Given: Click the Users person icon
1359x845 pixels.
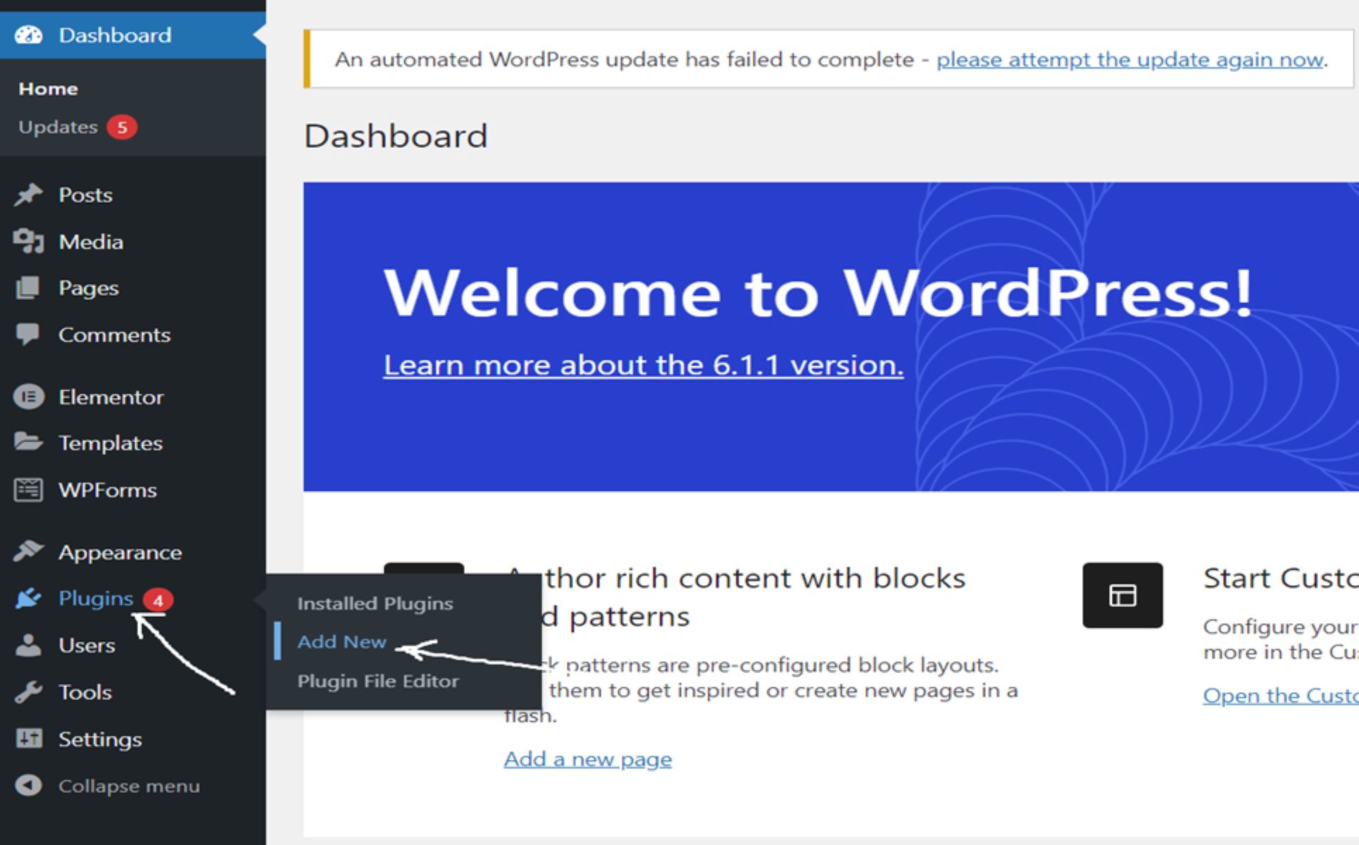Looking at the screenshot, I should (28, 645).
